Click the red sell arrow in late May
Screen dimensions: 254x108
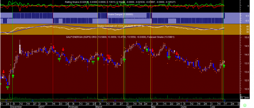pos(177,53)
